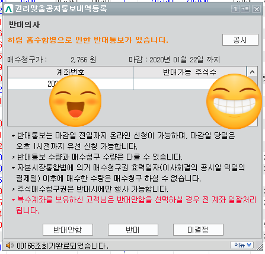
Task: Click the 매수청구가 2,766 원 value
Action: click(84, 59)
